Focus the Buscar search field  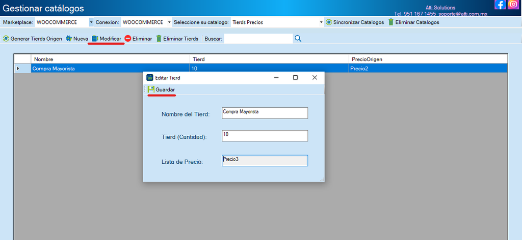point(258,39)
